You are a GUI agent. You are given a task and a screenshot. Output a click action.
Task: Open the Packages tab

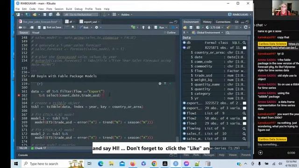point(209,155)
